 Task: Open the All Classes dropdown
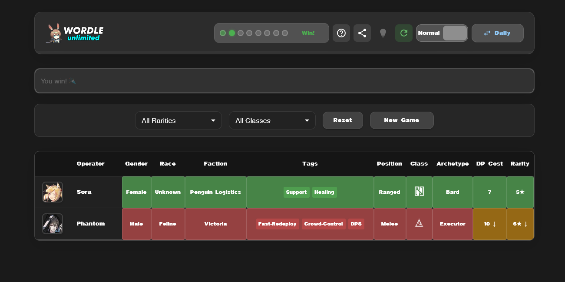click(272, 120)
